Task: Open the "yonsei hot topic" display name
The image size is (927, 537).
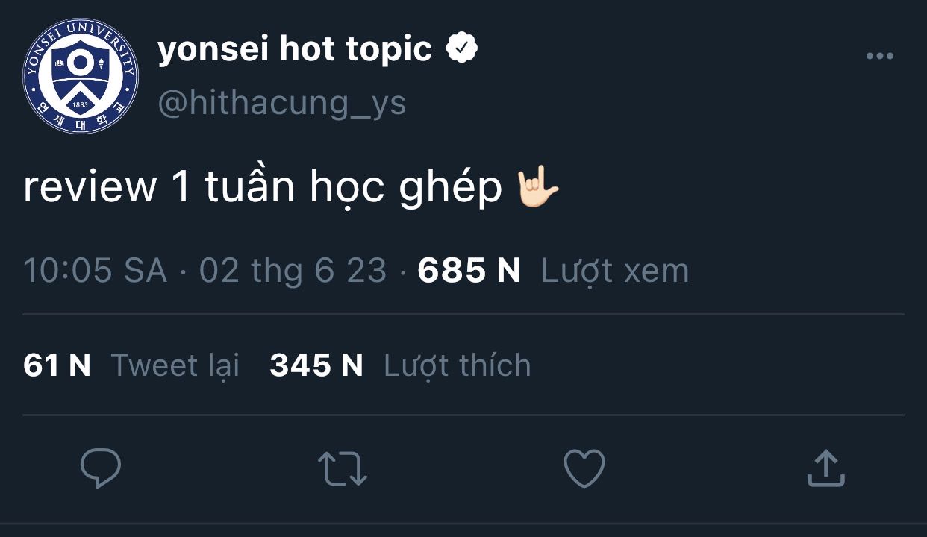Action: click(295, 49)
